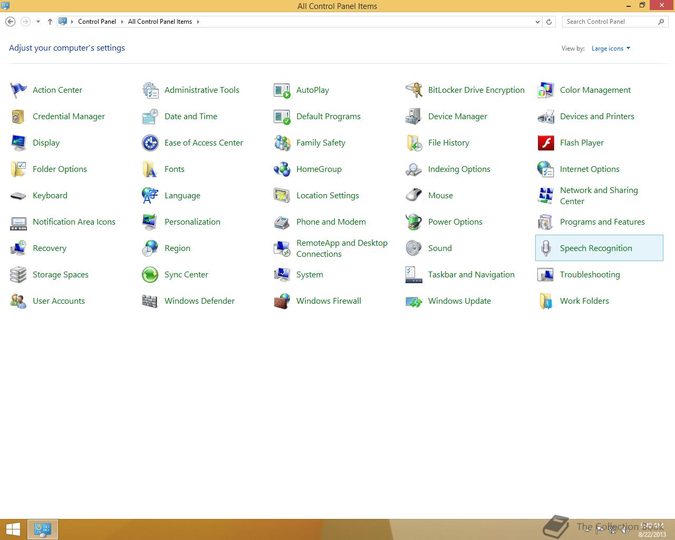Open the User Accounts link
The width and height of the screenshot is (675, 540).
(x=59, y=301)
